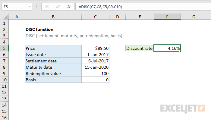Open the Name Box dropdown arrow
This screenshot has height=120, width=211.
29,6
